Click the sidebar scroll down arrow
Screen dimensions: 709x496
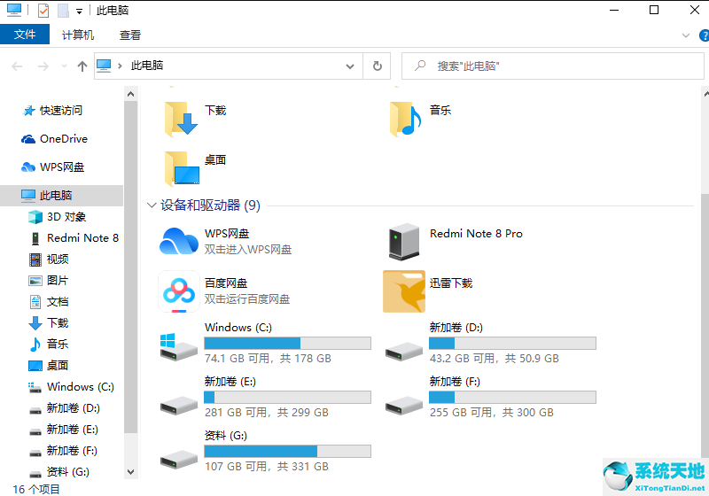click(130, 472)
